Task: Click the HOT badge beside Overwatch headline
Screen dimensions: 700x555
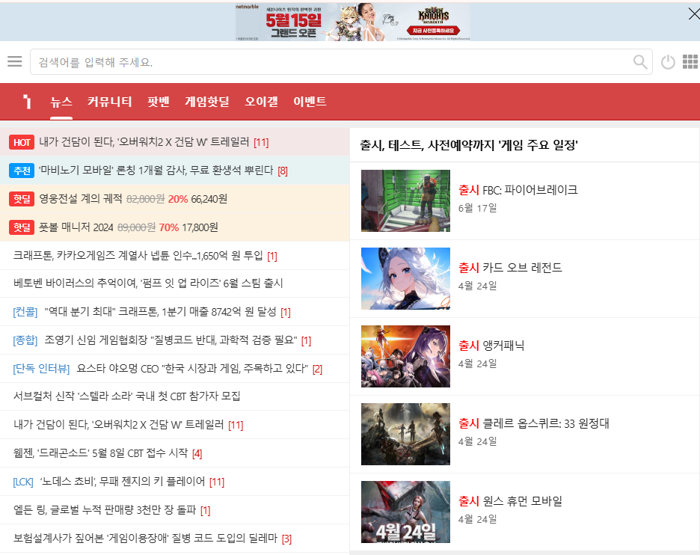Action: pyautogui.click(x=22, y=142)
